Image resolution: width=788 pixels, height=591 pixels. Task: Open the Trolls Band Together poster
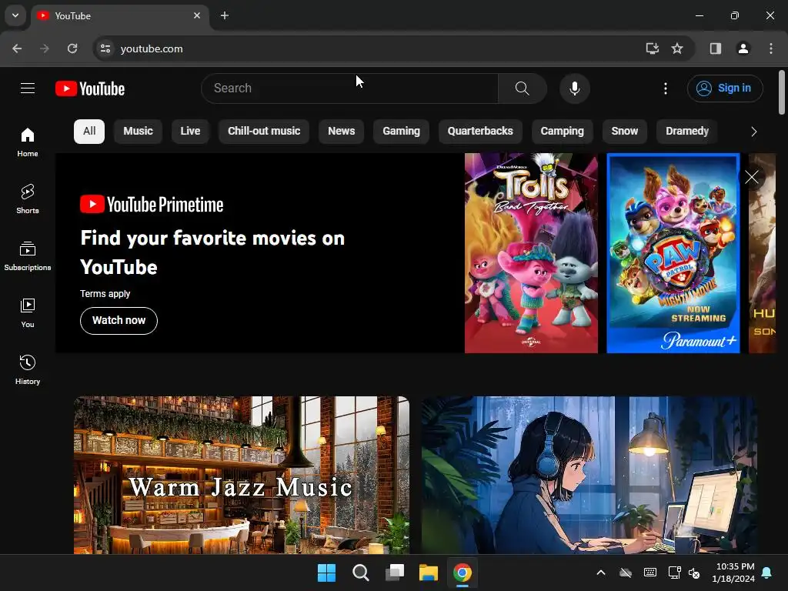(x=531, y=252)
